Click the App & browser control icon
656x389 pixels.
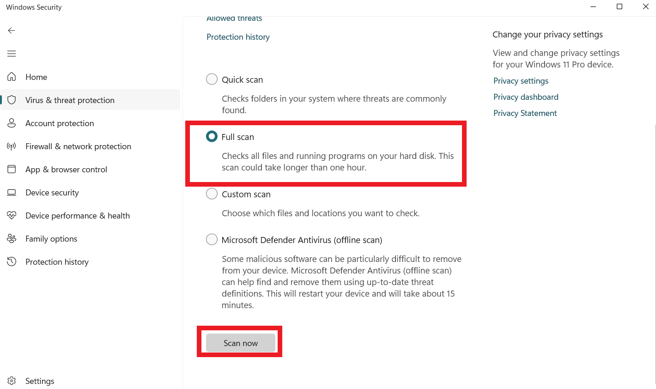(12, 169)
